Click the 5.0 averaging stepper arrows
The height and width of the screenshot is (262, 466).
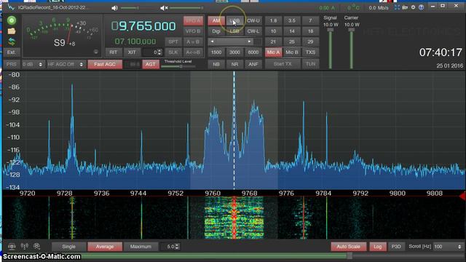pos(177,247)
